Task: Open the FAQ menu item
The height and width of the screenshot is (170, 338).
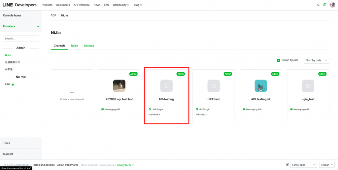Action: (107, 5)
